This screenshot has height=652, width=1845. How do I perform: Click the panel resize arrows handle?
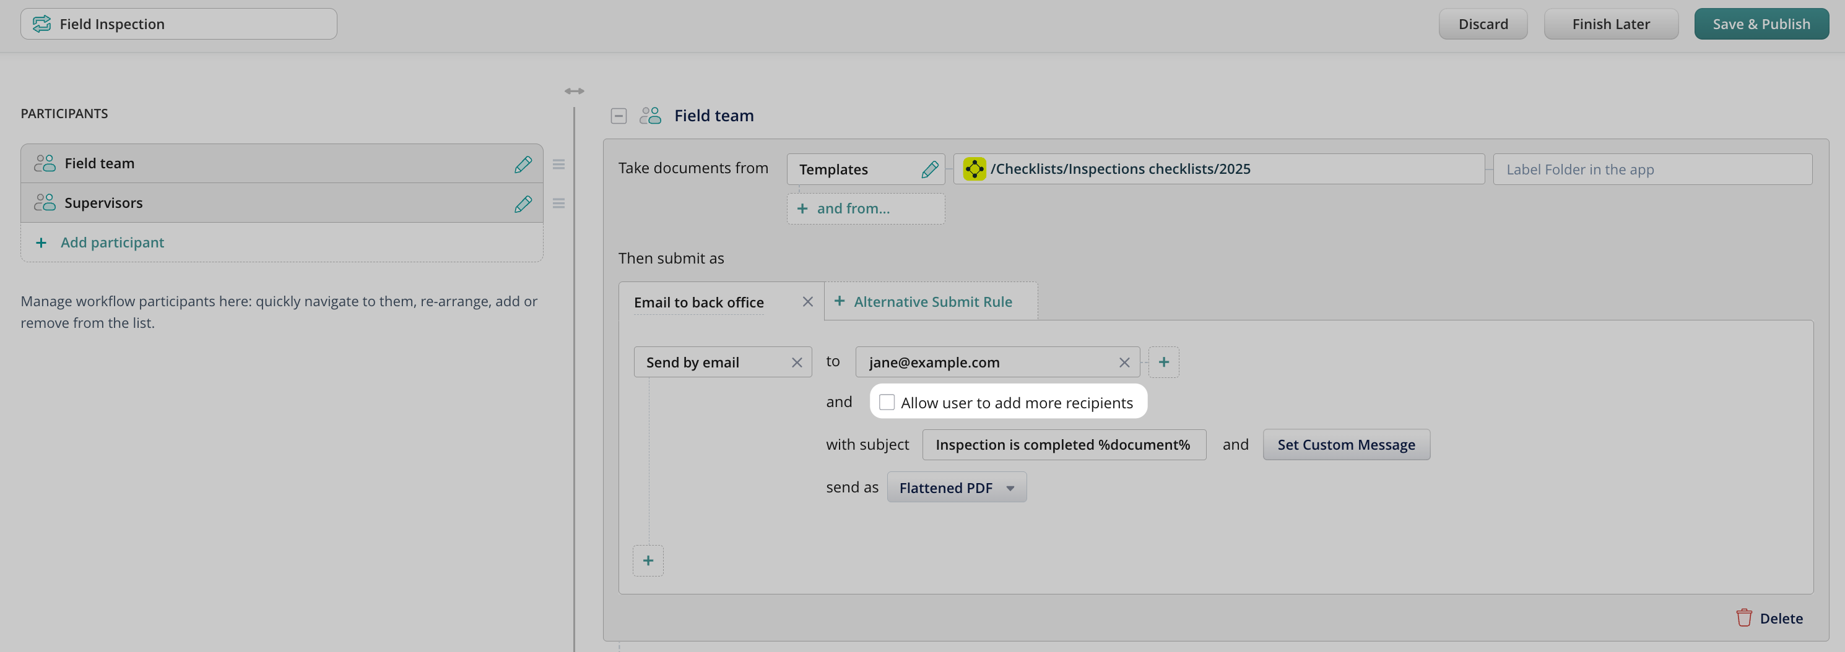[574, 91]
